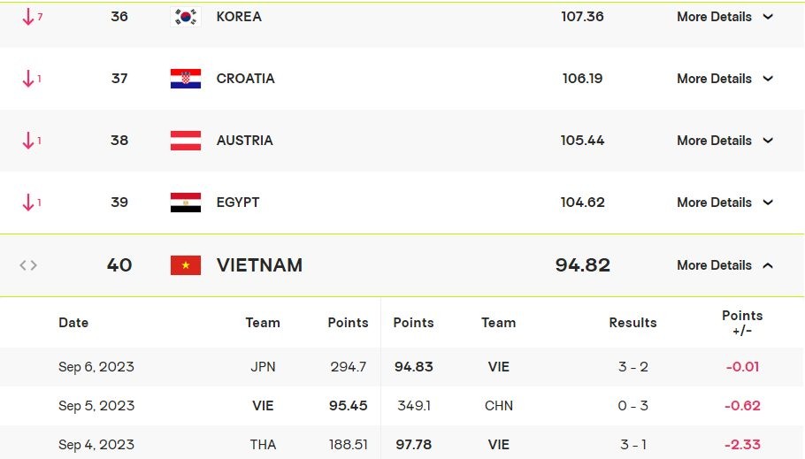805x459 pixels.
Task: Click the Results column header
Action: [632, 323]
